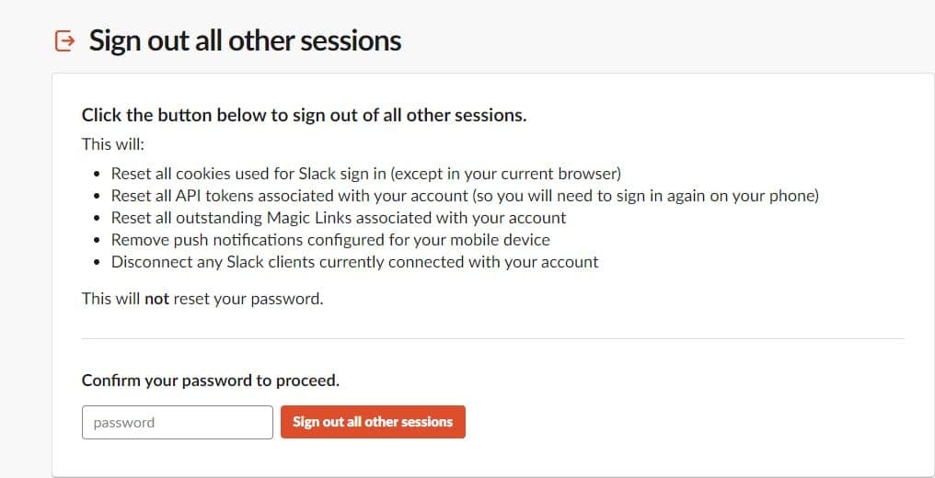
Task: Focus the password input field
Action: pos(177,423)
